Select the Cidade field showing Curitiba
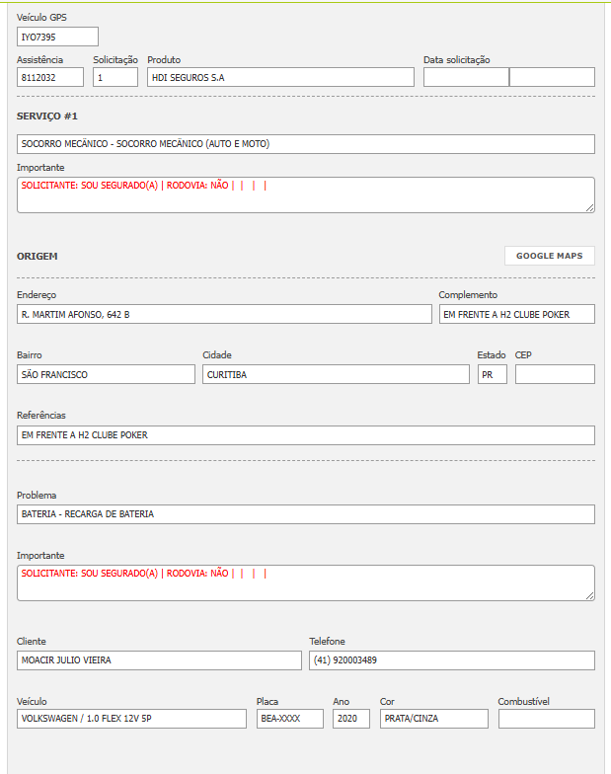 click(336, 374)
